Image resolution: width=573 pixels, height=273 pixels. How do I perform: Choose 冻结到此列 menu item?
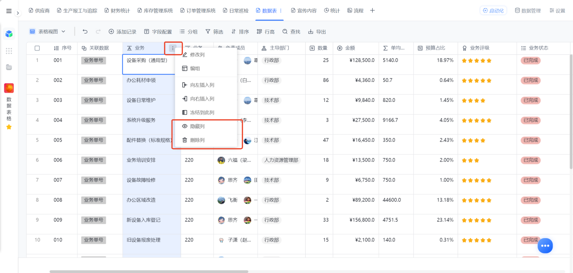207,112
